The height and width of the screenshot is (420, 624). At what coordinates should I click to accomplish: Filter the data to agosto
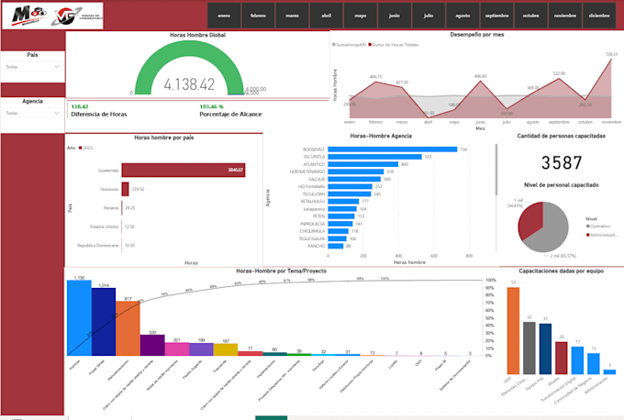(462, 16)
